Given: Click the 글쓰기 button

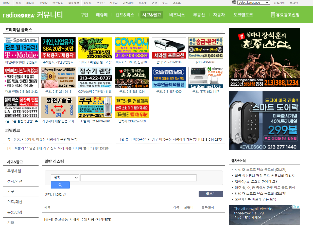Looking at the screenshot, I should tap(211, 194).
